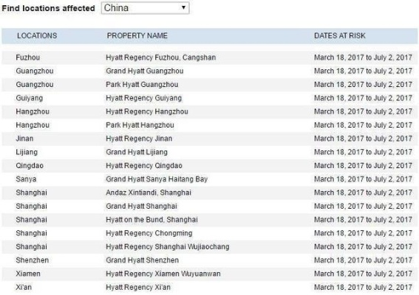Click the dropdown arrow beside China
The width and height of the screenshot is (419, 295).
pos(183,7)
